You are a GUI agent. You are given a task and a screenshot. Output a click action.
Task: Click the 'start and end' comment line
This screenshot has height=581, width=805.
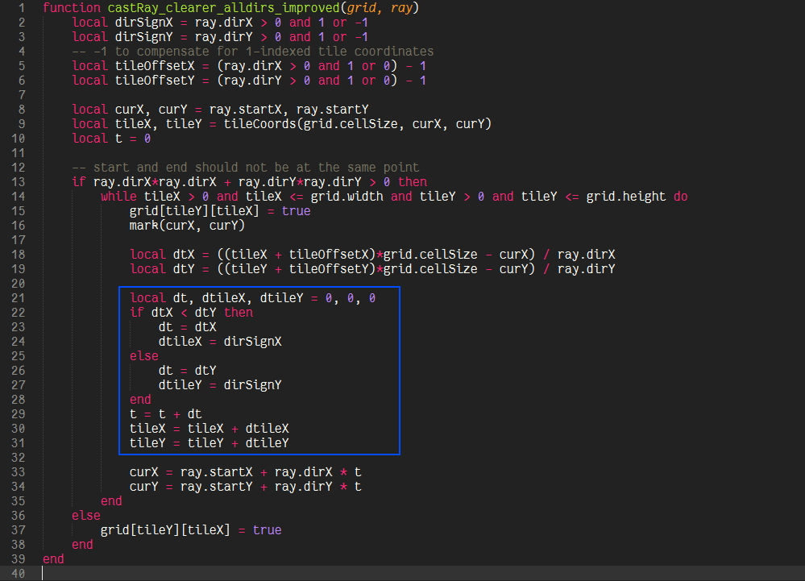coord(245,168)
